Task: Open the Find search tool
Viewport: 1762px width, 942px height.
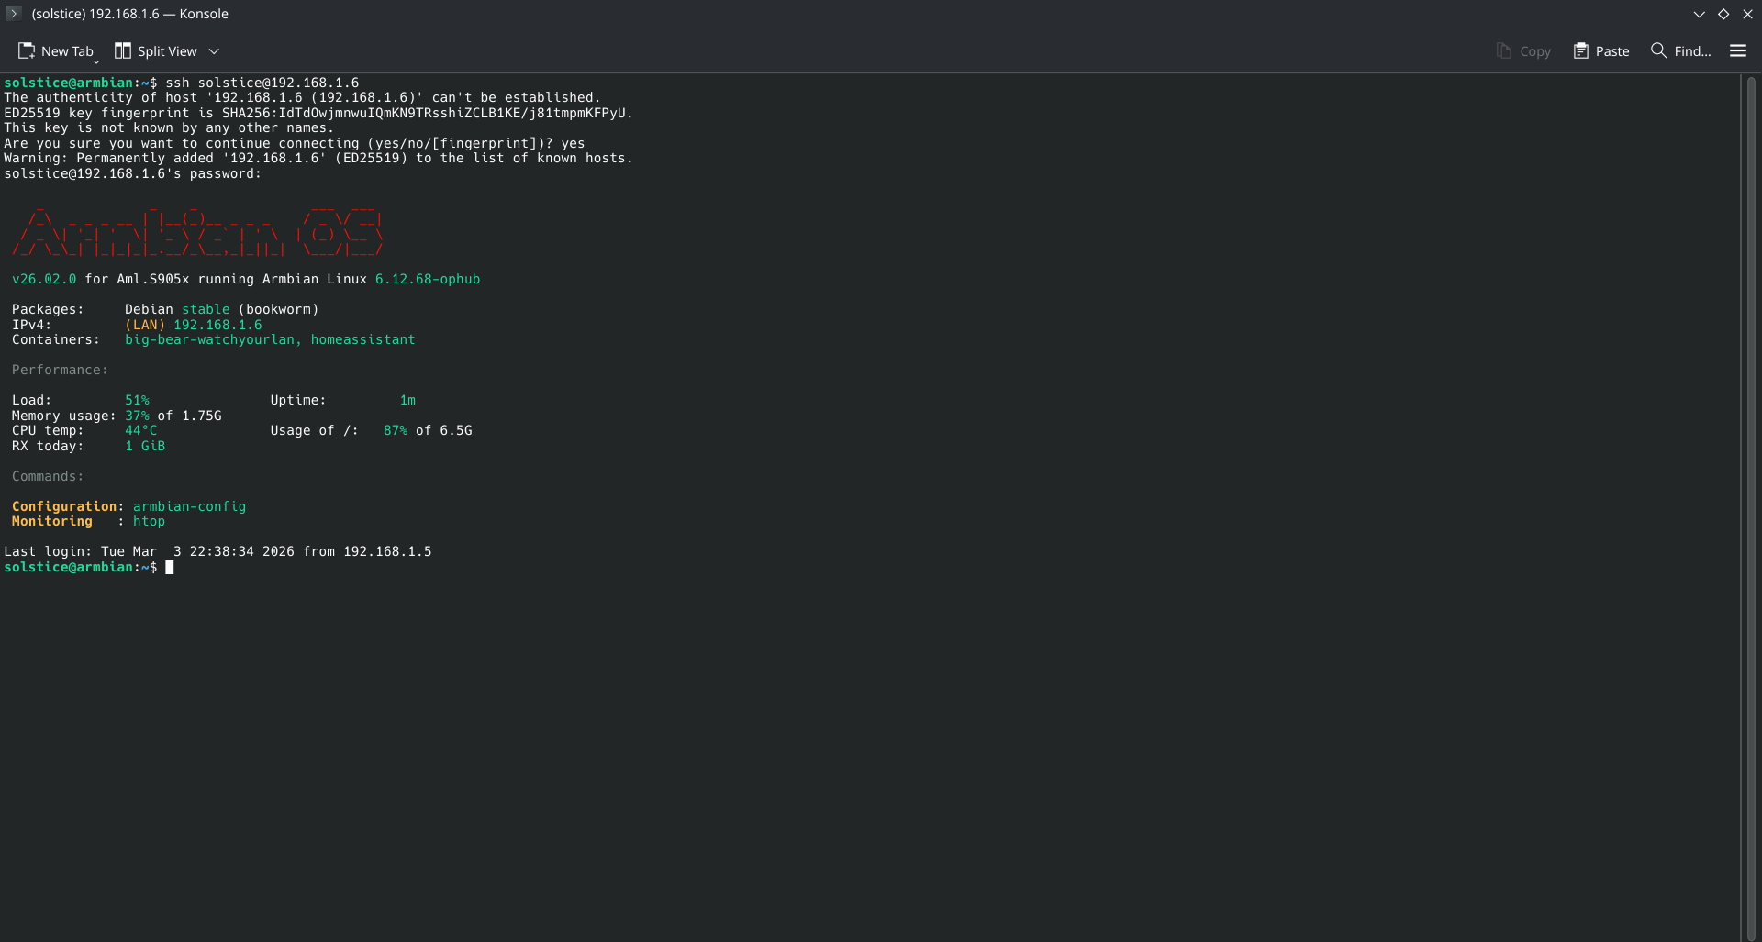Action: [x=1680, y=51]
